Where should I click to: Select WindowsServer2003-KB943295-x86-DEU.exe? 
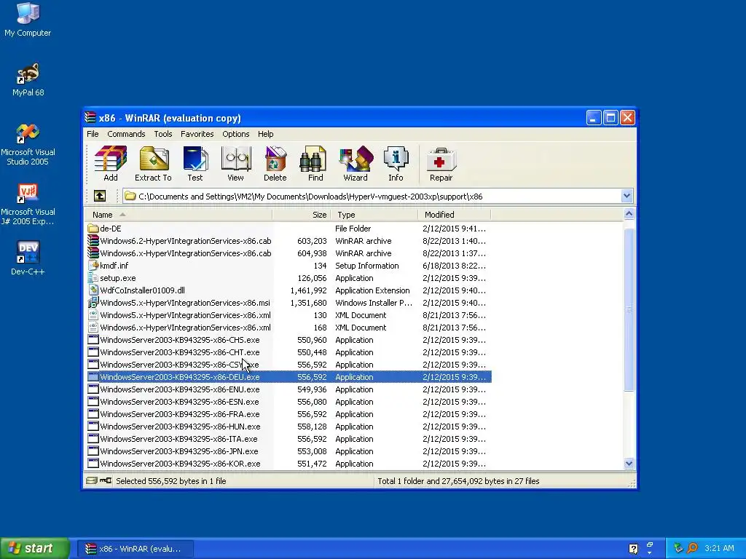point(288,377)
